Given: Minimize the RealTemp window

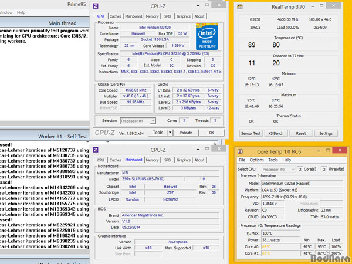Looking at the screenshot, I should coord(313,6).
